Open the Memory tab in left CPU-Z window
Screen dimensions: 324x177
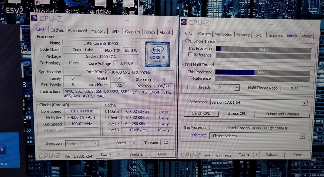98,31
